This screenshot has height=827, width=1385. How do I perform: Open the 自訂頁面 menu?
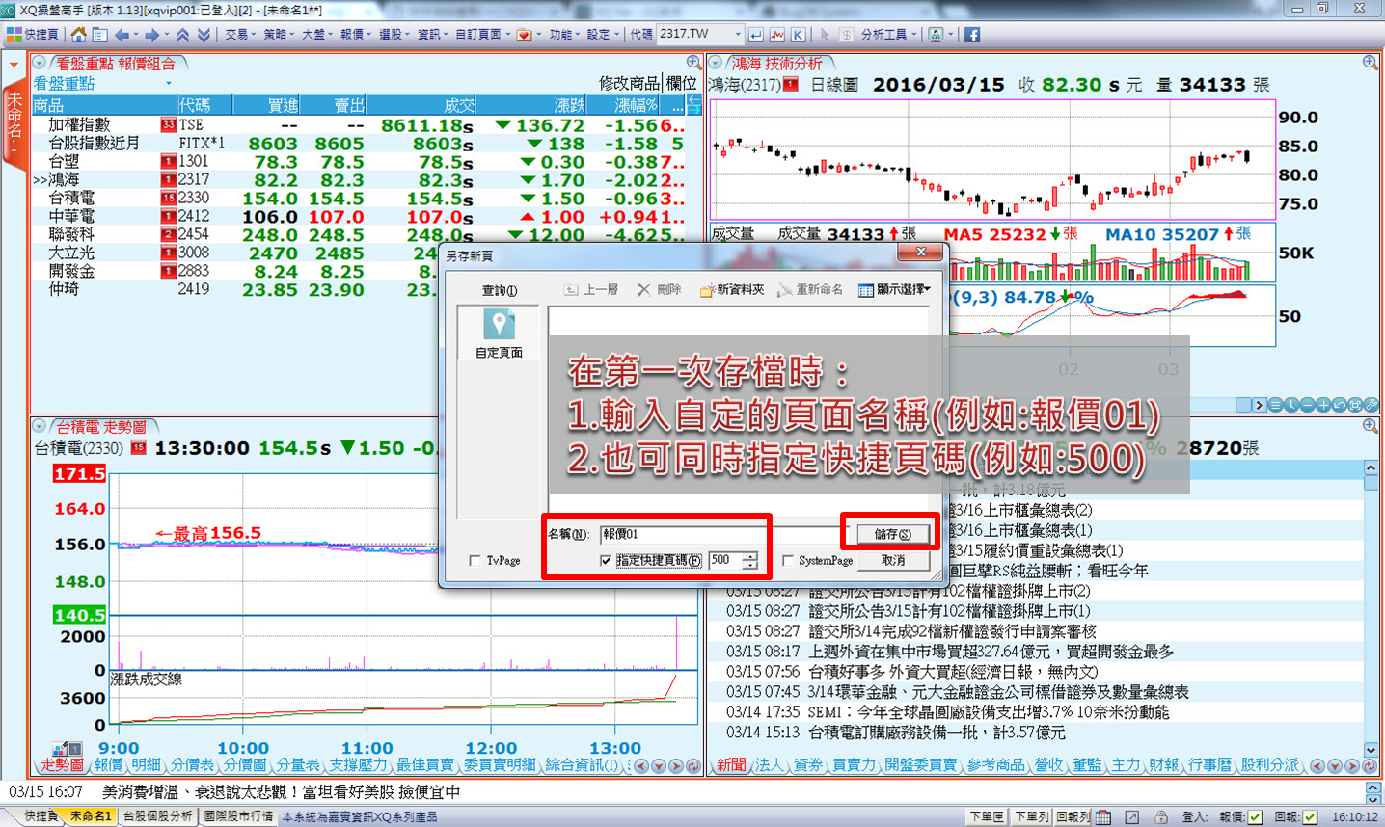pos(482,35)
